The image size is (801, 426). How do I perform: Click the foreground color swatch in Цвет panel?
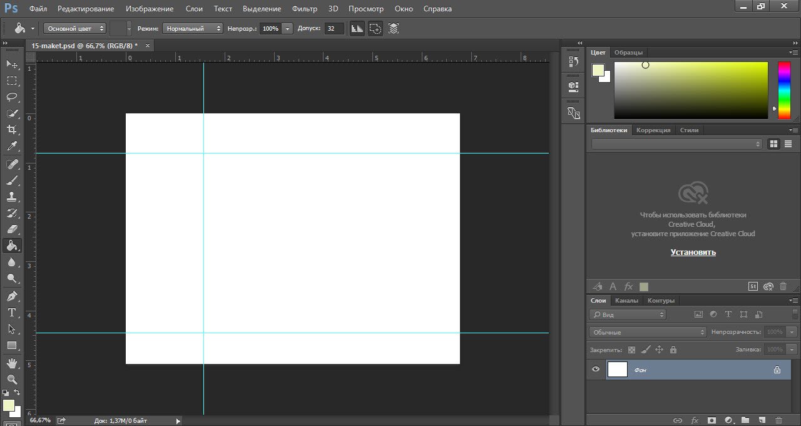pos(598,70)
